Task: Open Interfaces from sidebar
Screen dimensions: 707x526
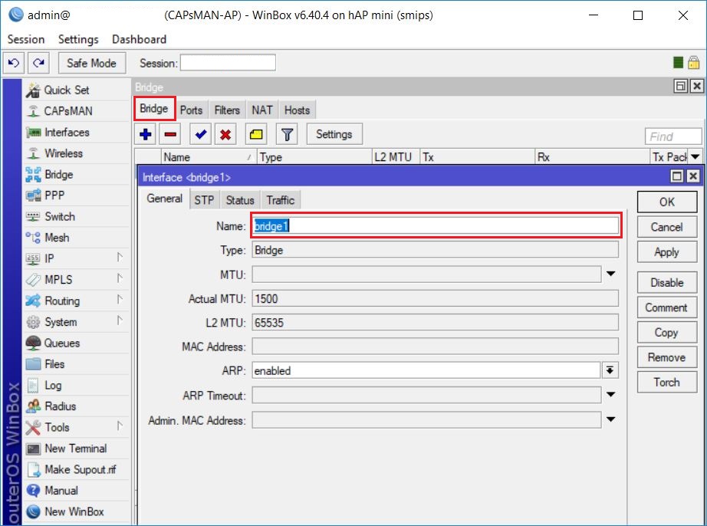Action: tap(76, 133)
